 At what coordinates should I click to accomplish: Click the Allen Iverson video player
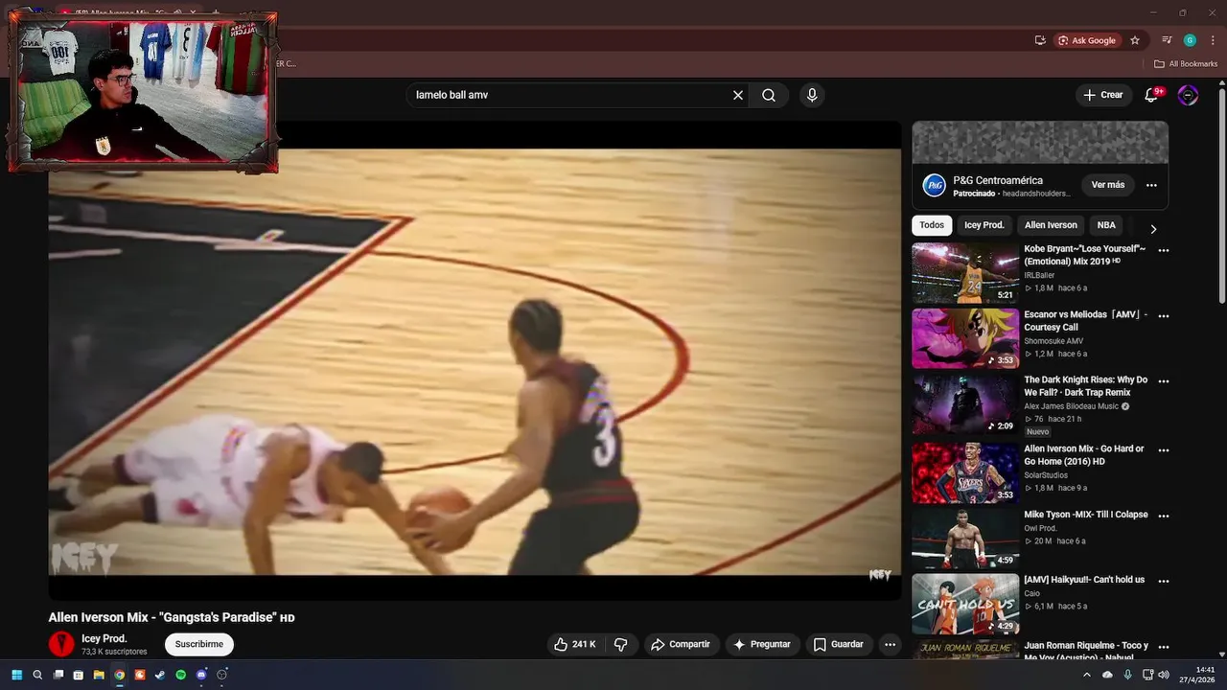pyautogui.click(x=475, y=361)
